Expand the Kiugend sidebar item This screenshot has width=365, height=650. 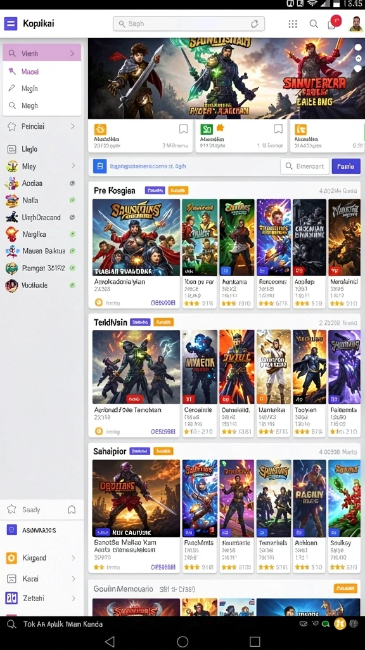pyautogui.click(x=74, y=558)
